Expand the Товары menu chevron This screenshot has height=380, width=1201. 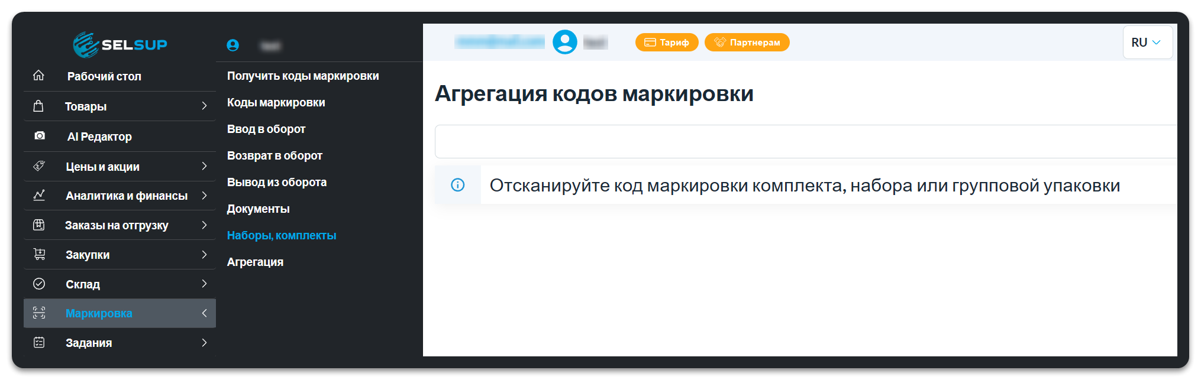(x=204, y=106)
